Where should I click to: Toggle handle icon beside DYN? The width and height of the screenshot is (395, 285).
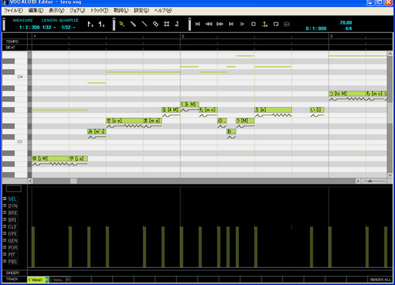[x=5, y=206]
